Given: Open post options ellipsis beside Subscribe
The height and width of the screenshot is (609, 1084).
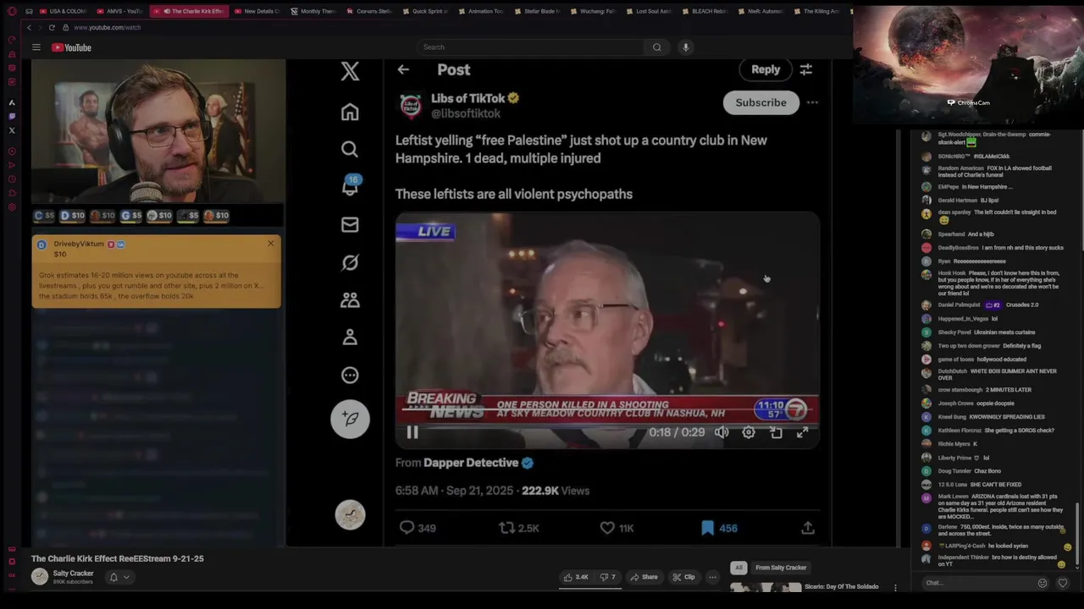Looking at the screenshot, I should click(812, 102).
